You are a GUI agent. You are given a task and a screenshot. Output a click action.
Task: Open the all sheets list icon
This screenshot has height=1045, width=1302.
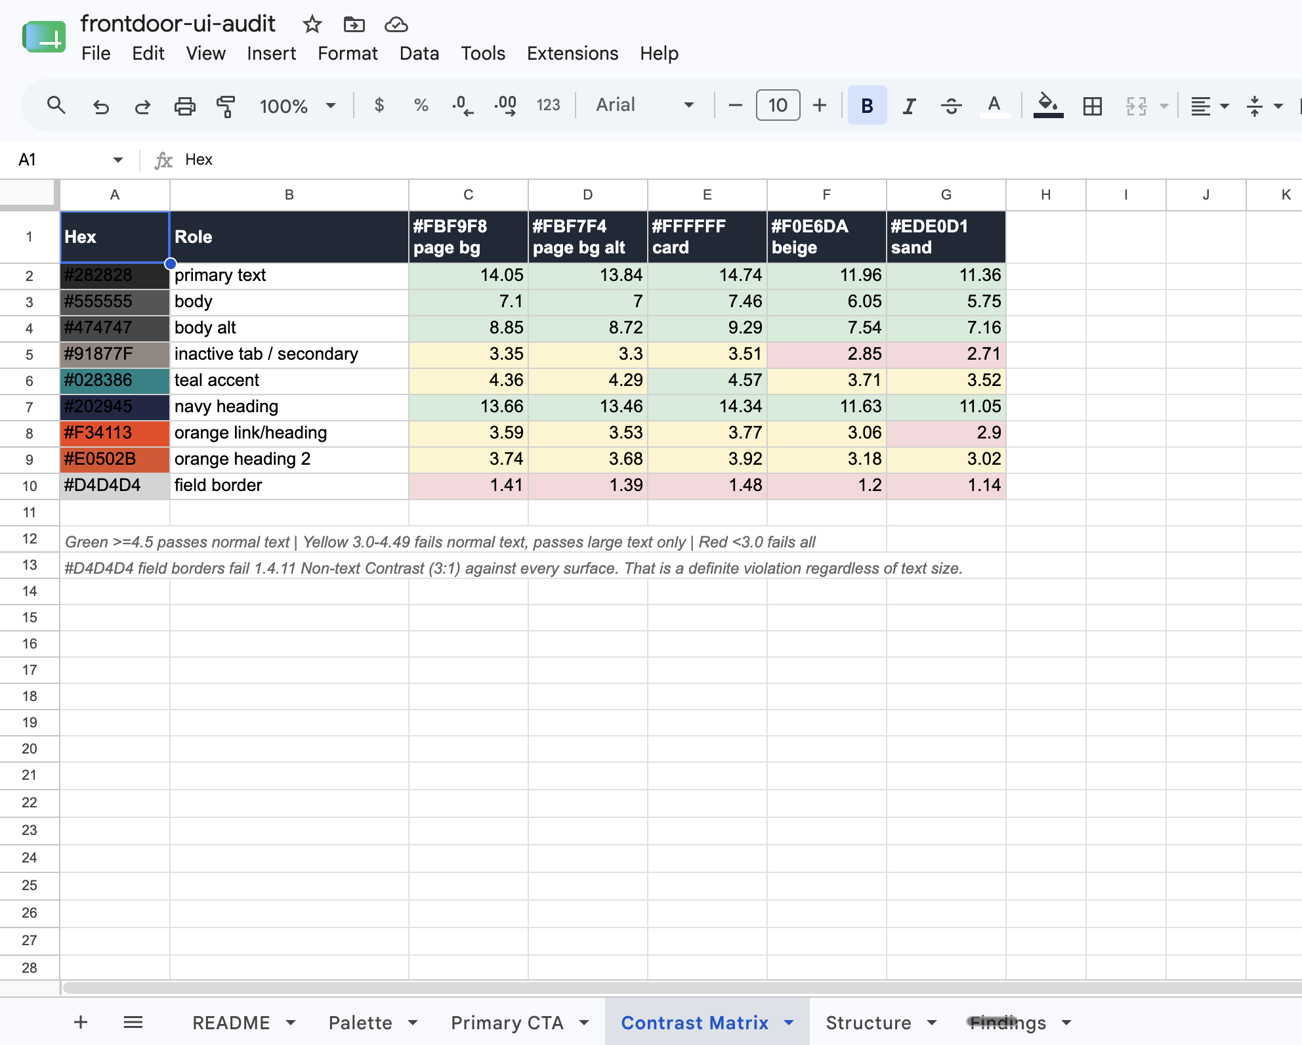coord(133,1022)
